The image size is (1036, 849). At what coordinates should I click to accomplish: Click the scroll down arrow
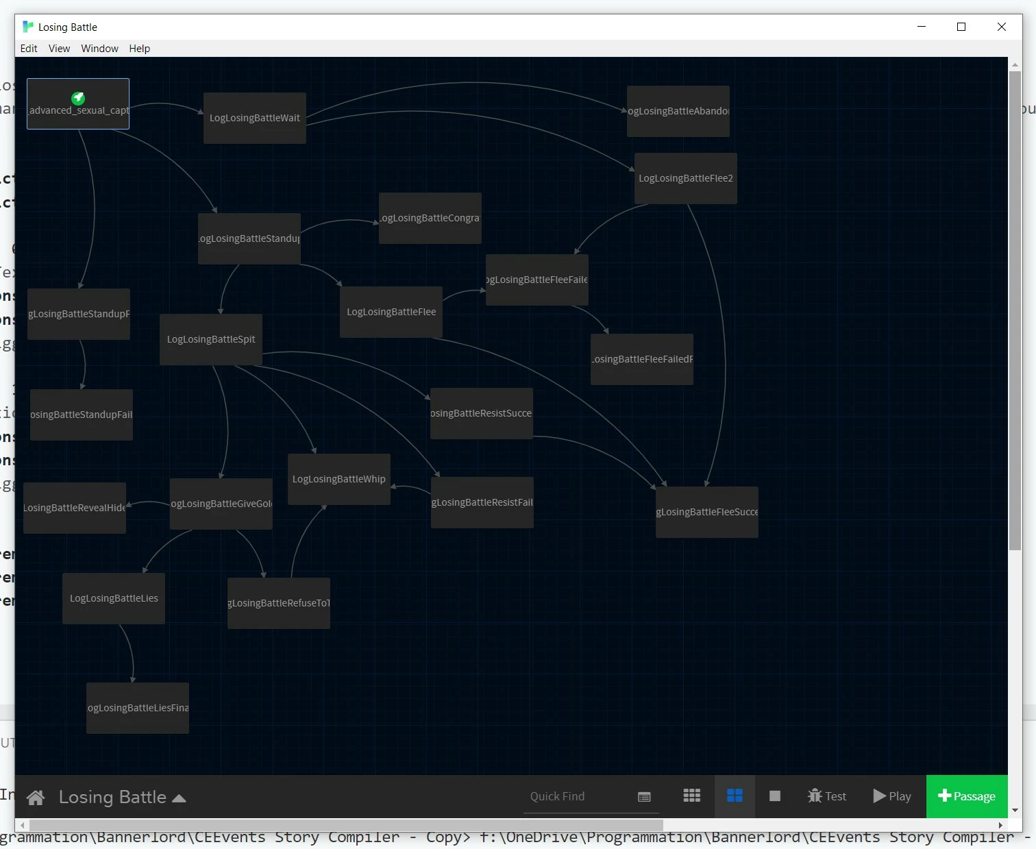point(1015,811)
